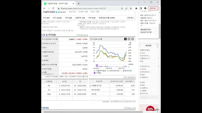This screenshot has height=113, width=202.
Task: Click the 보유지분(%) column header
Action: 130,81
